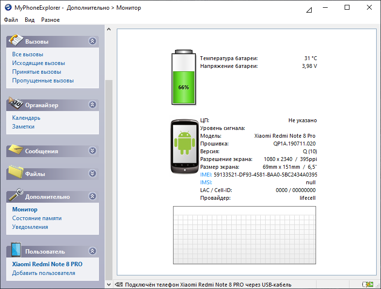Open the Файл menu
Viewport: 381px width, 289px height.
pyautogui.click(x=11, y=20)
